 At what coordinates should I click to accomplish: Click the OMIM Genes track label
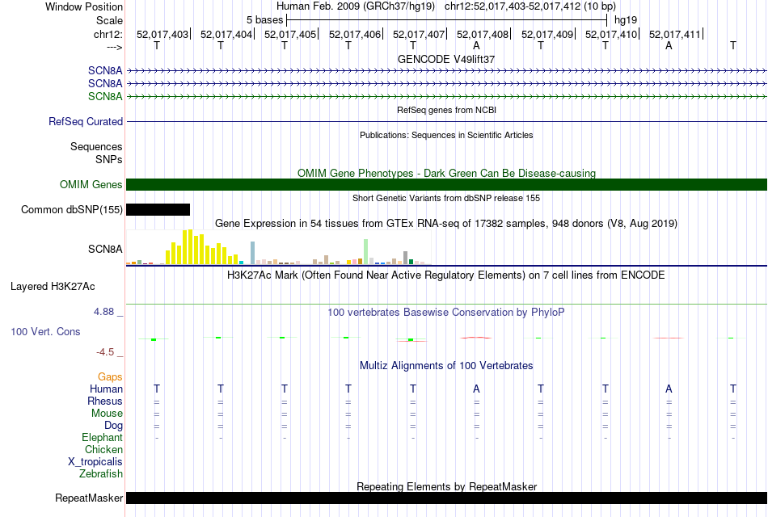(91, 184)
